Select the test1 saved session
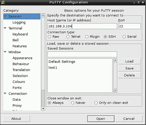 [x=80, y=68]
